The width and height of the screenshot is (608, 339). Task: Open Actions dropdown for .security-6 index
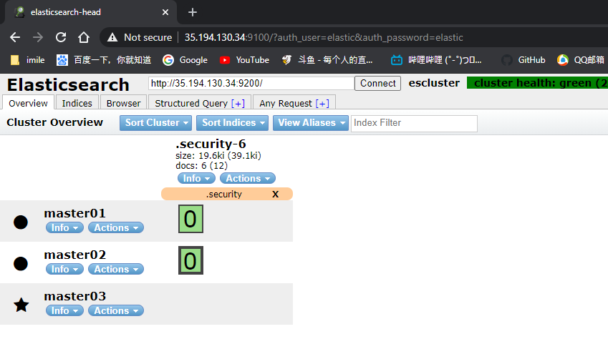[x=247, y=178]
